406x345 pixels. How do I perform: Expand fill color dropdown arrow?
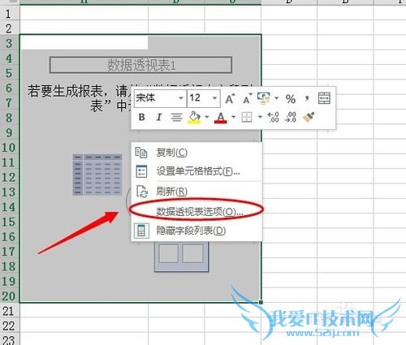tap(207, 117)
